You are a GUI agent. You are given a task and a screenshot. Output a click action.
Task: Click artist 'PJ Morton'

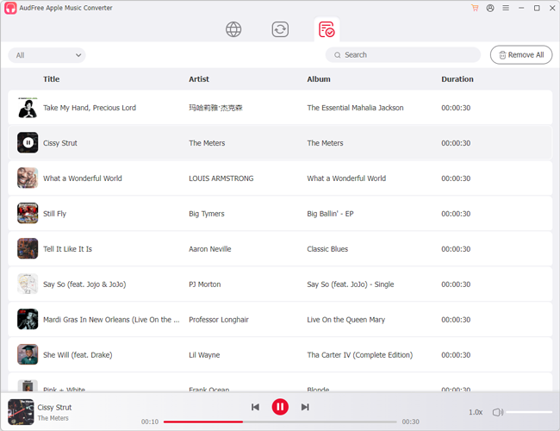205,284
